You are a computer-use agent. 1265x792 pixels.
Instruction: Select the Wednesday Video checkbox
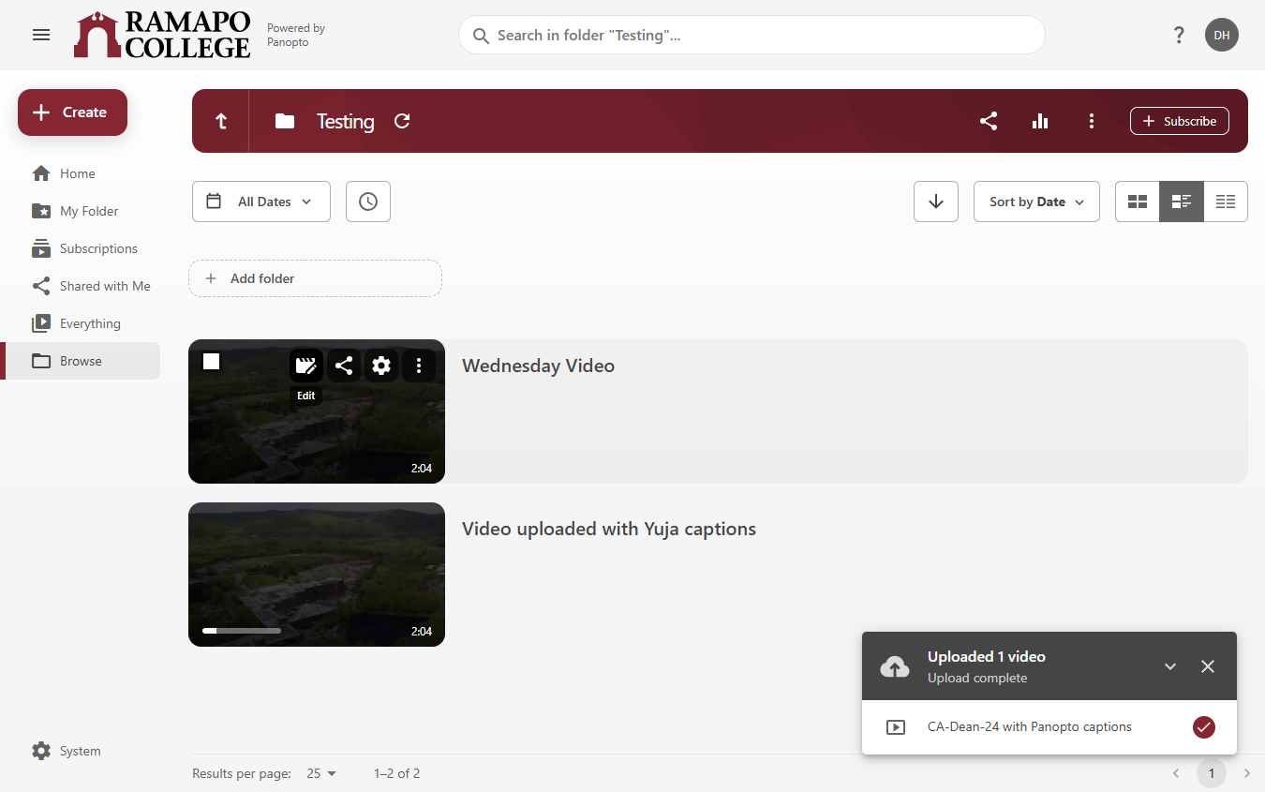212,362
